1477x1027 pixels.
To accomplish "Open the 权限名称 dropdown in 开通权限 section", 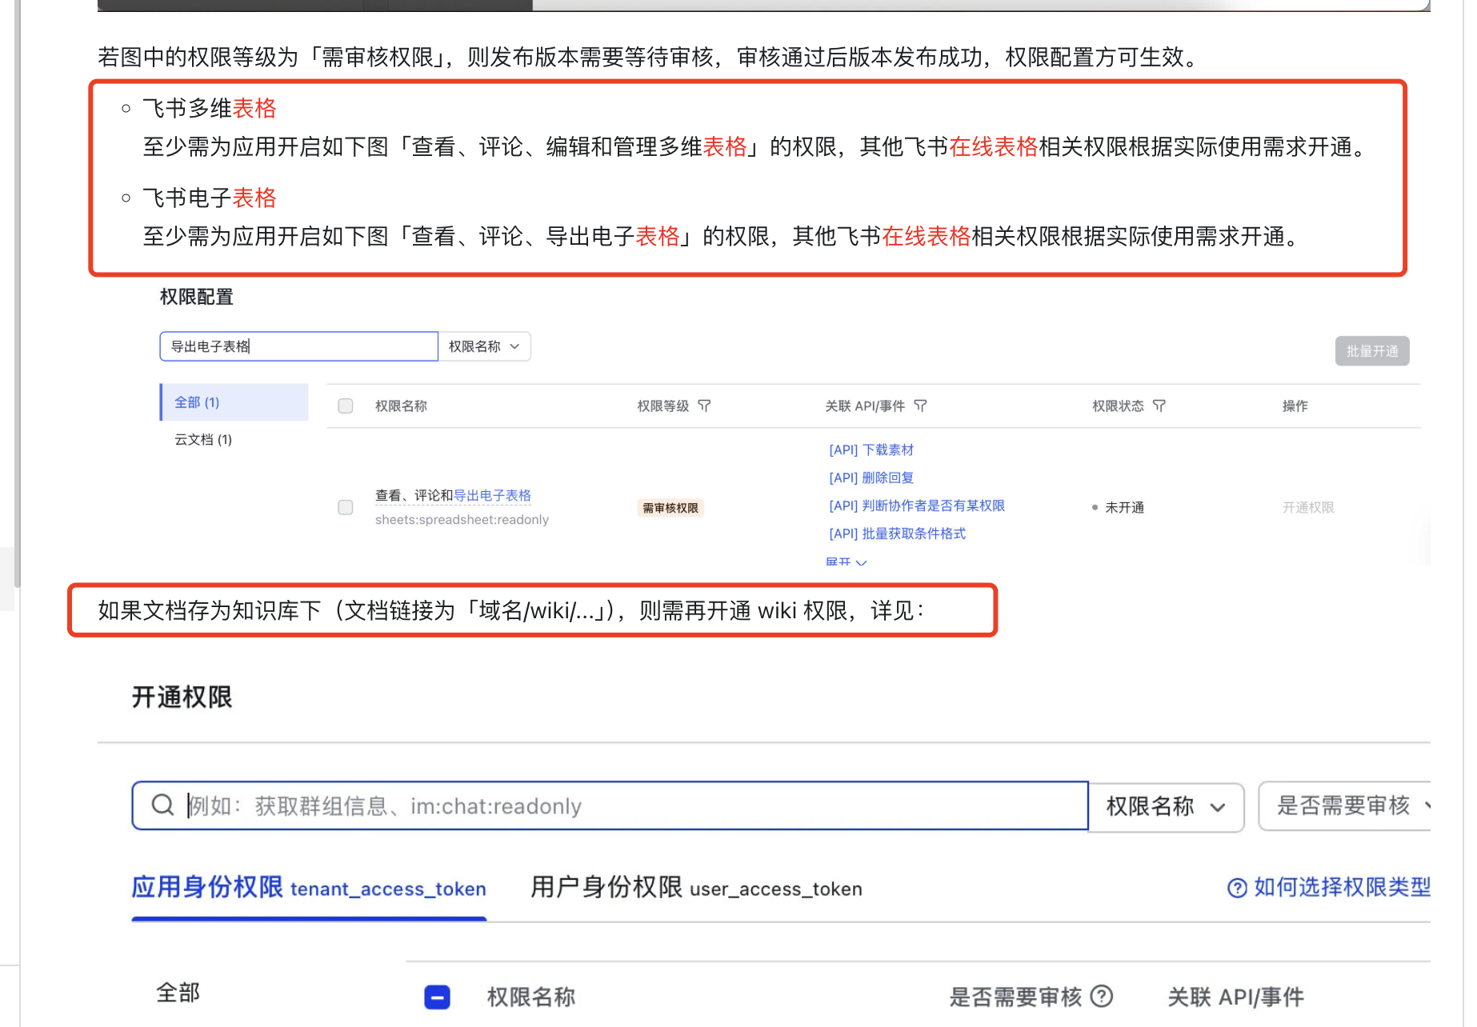I will click(1166, 806).
